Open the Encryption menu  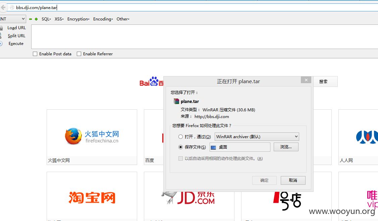coord(78,19)
